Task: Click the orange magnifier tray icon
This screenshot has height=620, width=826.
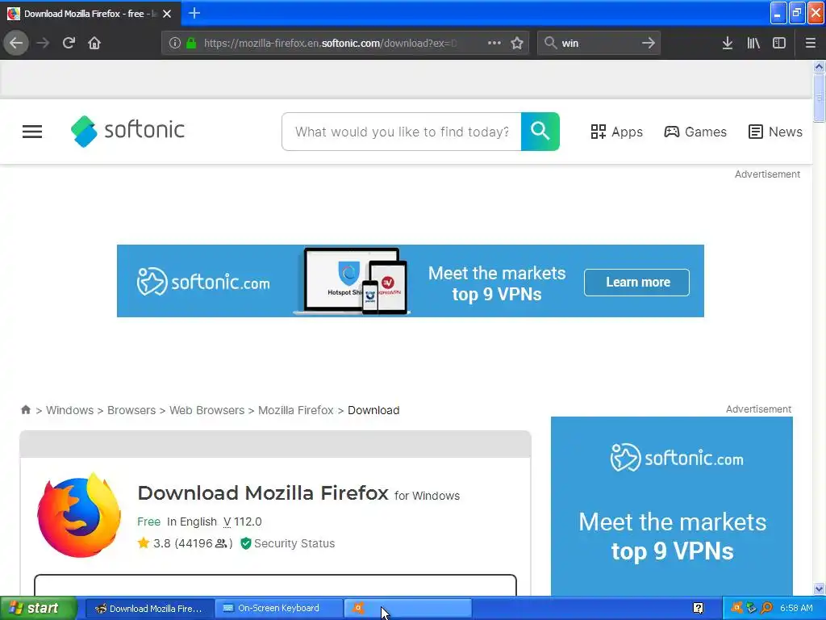Action: [x=766, y=608]
